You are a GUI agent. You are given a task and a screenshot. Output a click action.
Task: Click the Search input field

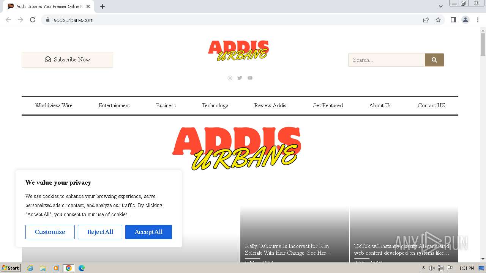387,60
